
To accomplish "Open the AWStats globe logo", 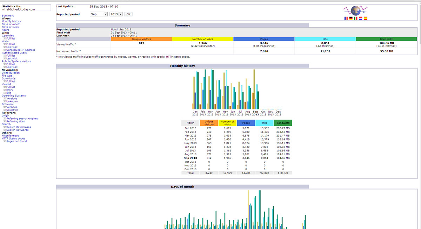I will click(x=355, y=10).
